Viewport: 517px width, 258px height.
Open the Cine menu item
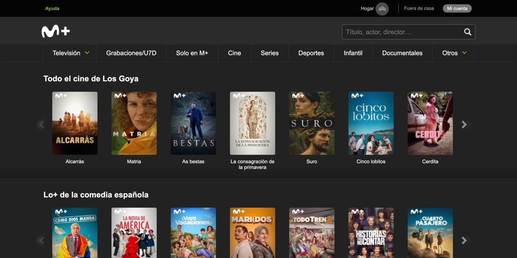234,53
